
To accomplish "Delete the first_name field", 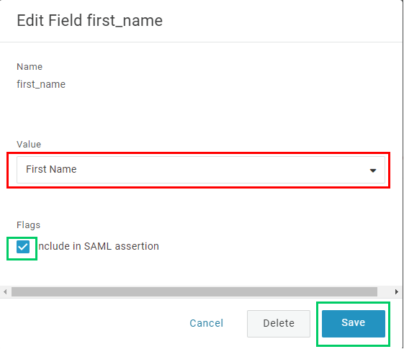I will click(279, 324).
